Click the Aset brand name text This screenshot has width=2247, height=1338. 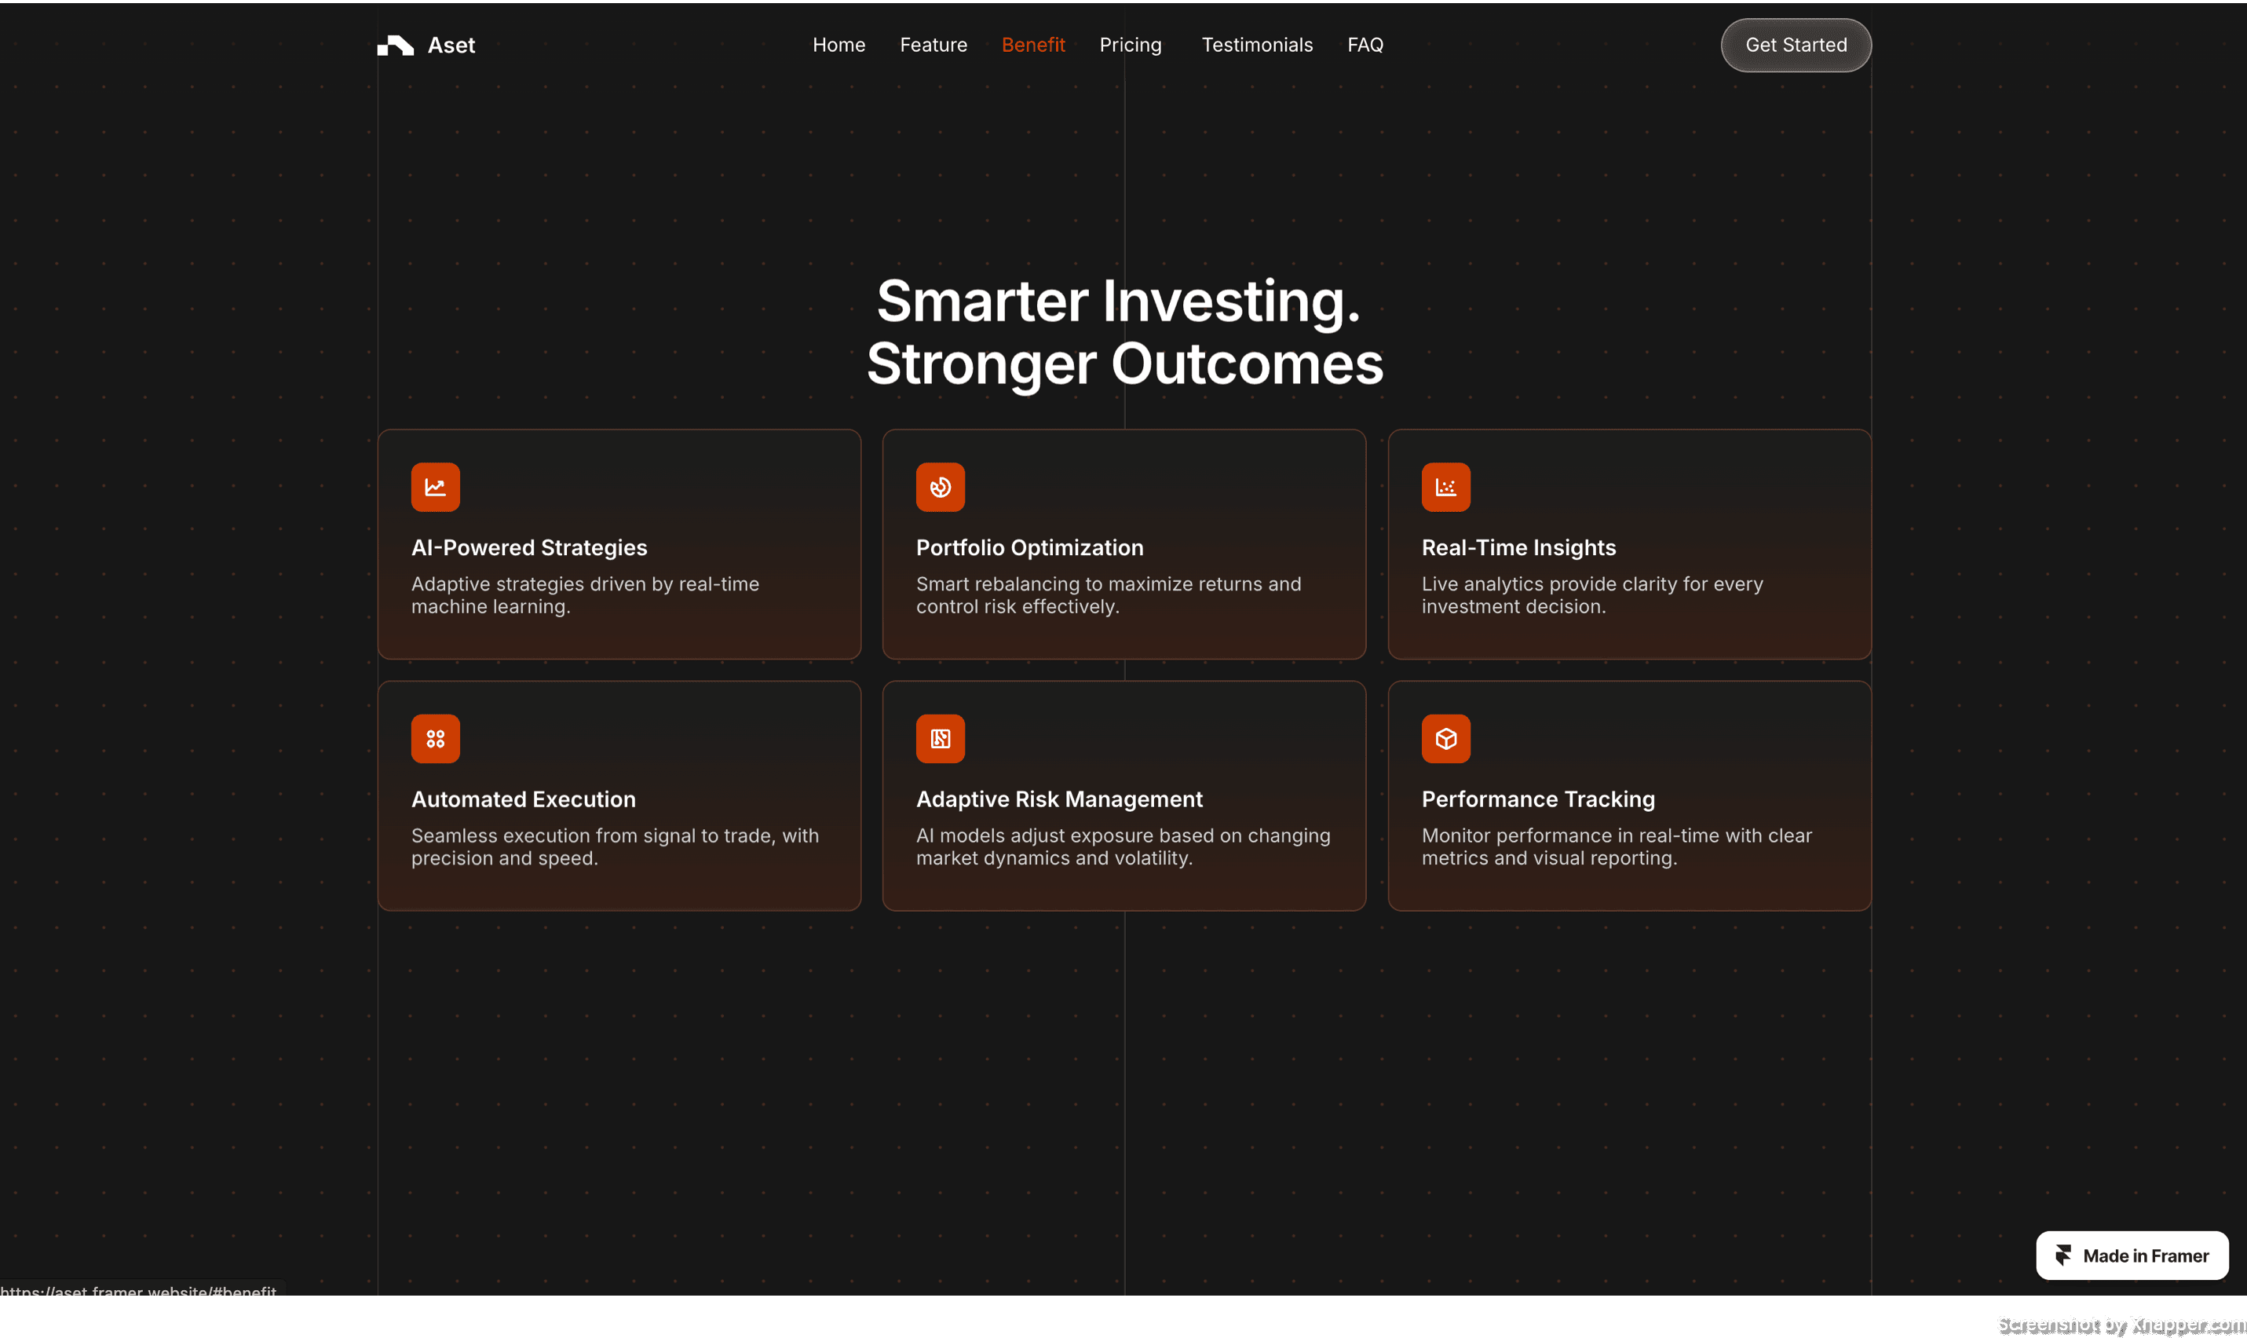click(451, 45)
